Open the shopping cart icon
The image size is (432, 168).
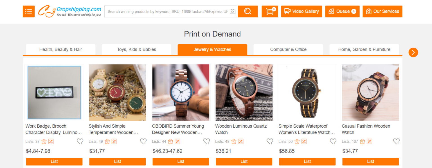coord(269,11)
